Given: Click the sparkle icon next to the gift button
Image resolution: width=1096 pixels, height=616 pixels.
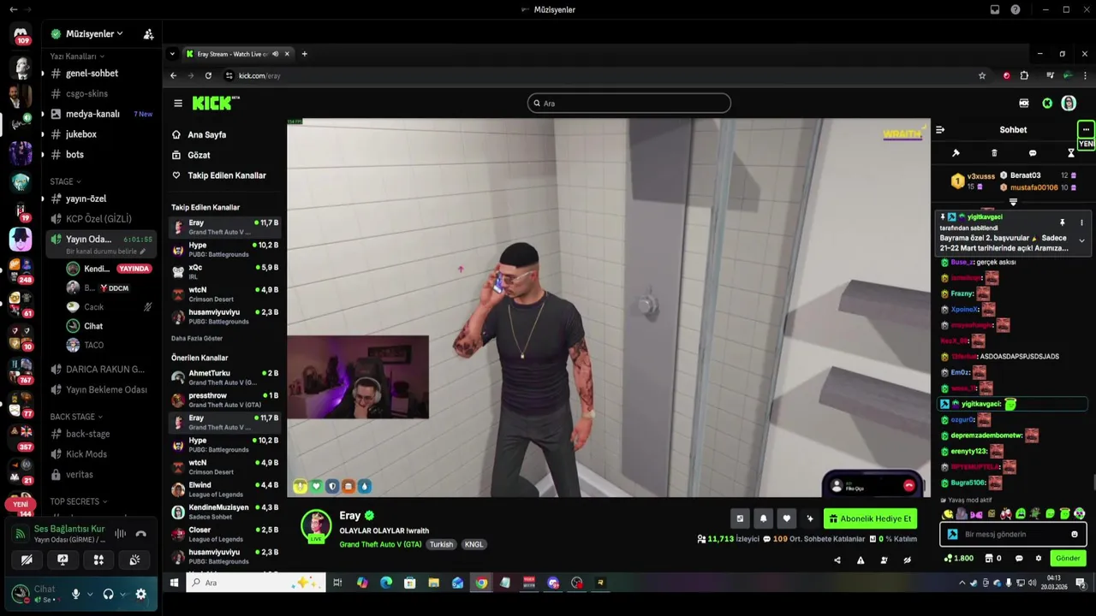Looking at the screenshot, I should click(x=810, y=518).
